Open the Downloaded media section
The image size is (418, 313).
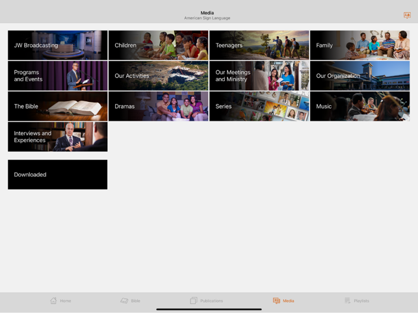(x=58, y=175)
